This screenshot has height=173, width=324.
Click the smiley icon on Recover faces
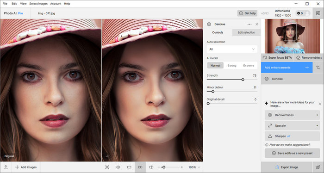pos(270,115)
